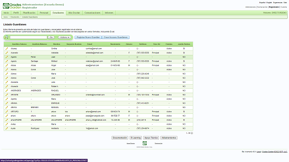
Task: Sort by Tipo Tel column header
Action: [157, 44]
